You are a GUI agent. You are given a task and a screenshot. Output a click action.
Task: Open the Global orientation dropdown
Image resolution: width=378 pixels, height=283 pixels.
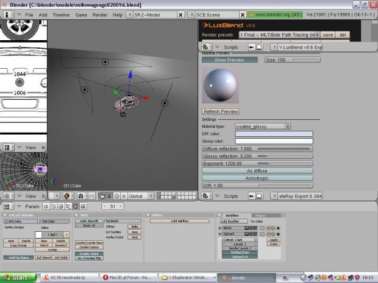(141, 196)
